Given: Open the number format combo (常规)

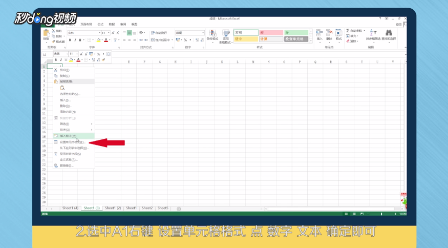Looking at the screenshot, I should point(190,33).
